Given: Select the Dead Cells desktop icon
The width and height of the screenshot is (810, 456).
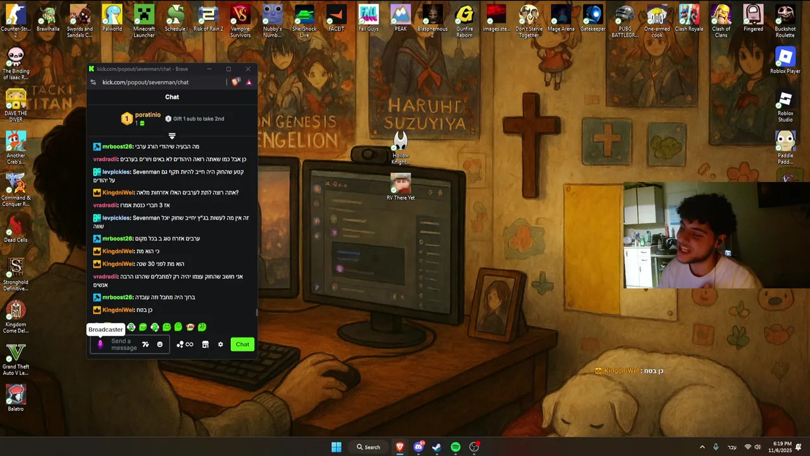Looking at the screenshot, I should click(16, 229).
